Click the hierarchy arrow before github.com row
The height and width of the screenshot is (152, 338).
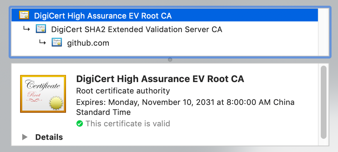[x=42, y=42]
